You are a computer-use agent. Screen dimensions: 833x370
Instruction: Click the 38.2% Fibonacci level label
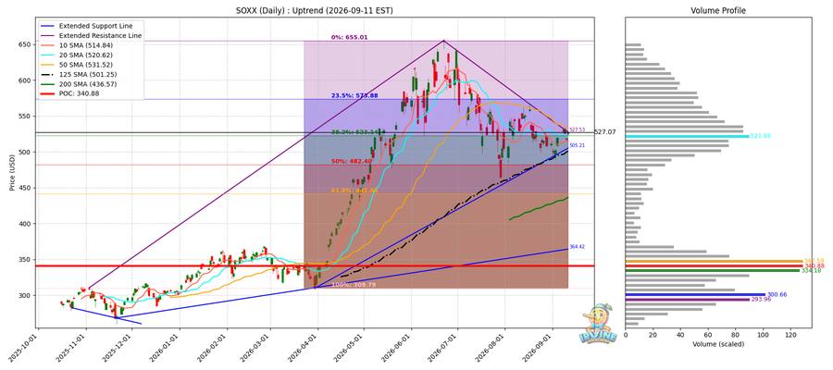pyautogui.click(x=354, y=130)
